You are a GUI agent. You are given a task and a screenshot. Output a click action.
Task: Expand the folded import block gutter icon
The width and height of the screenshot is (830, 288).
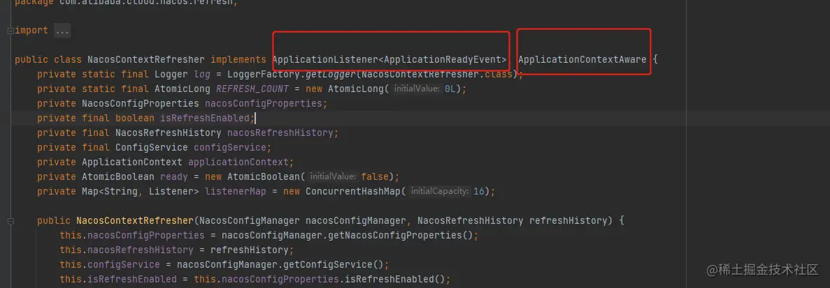tap(10, 31)
